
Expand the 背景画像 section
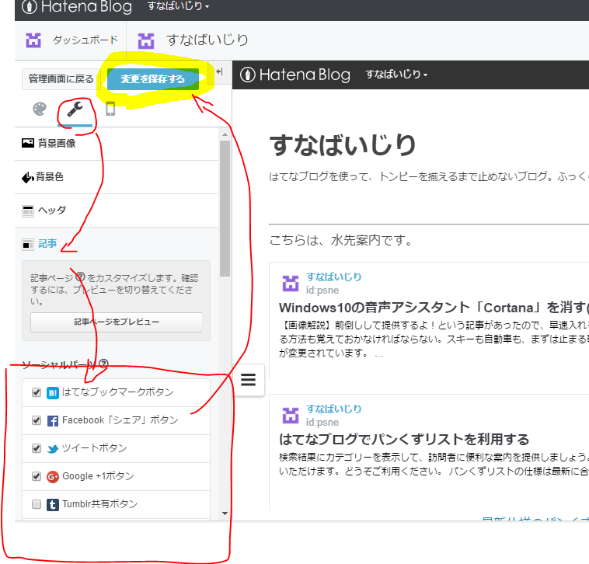(x=117, y=144)
